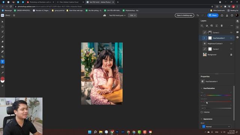
Task: Click the Add Mask icon in Layers panel
Action: [211, 26]
